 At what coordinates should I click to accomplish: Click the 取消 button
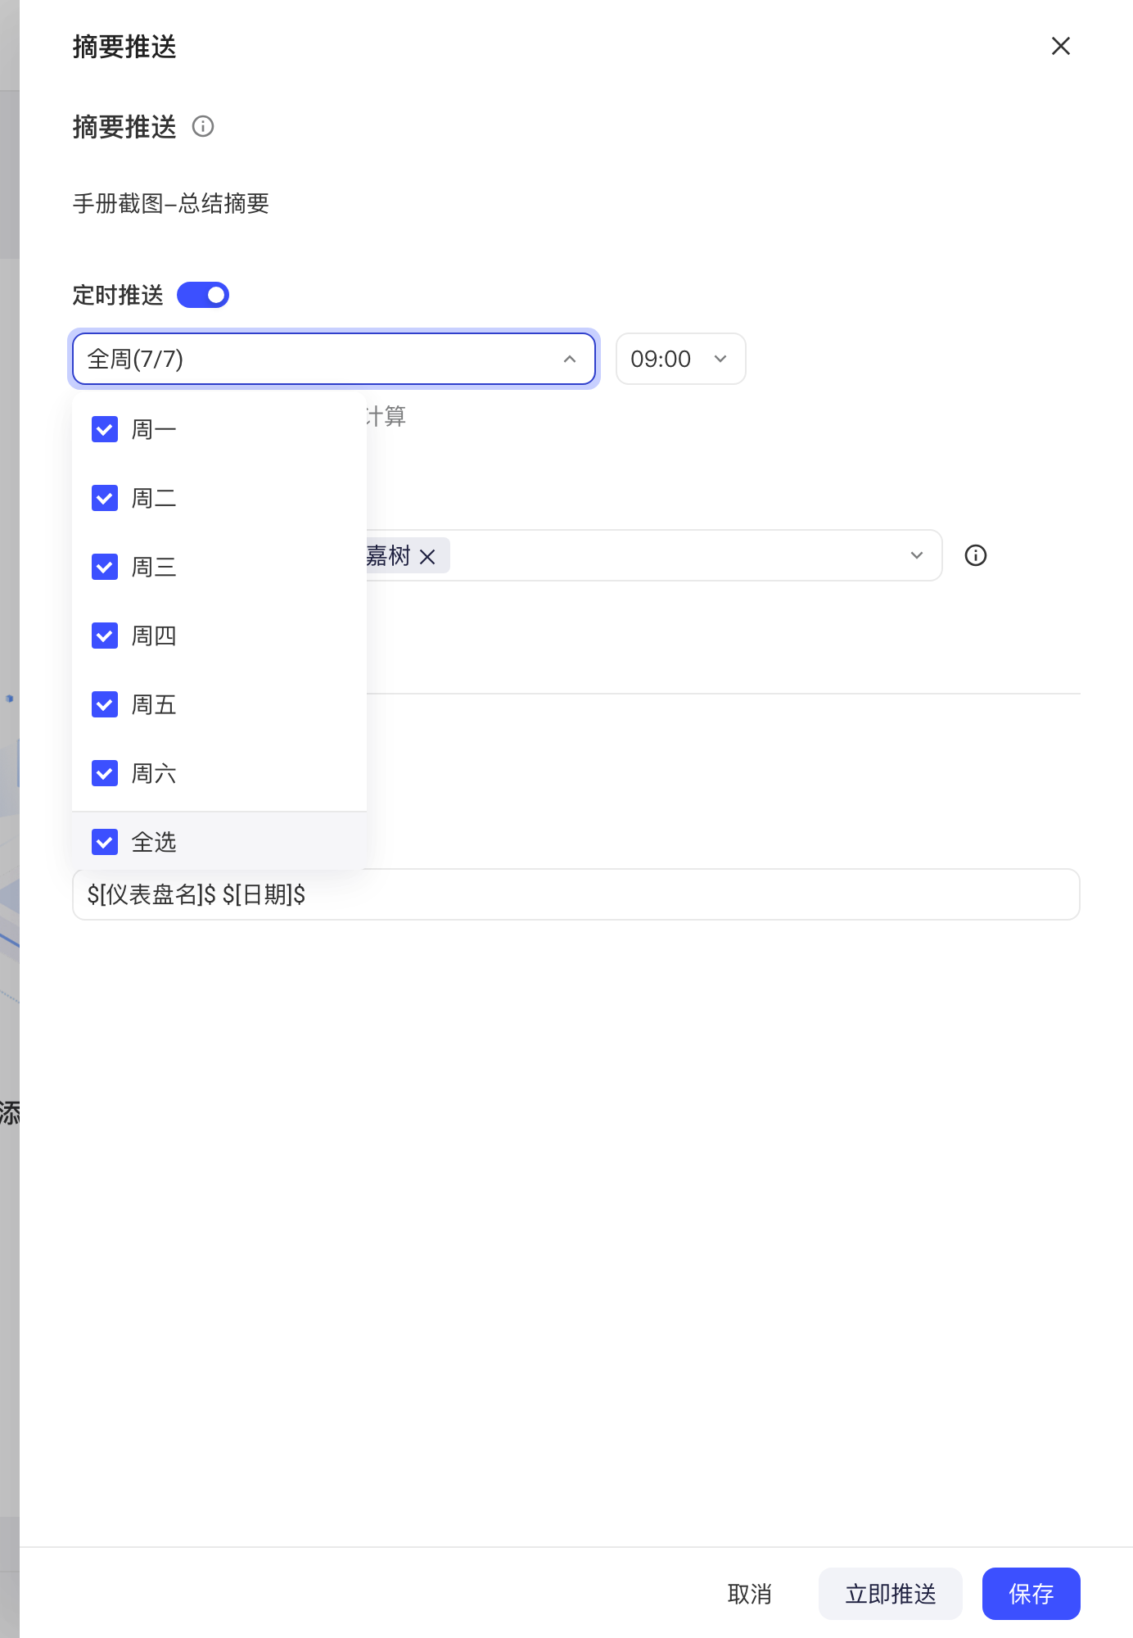pos(750,1594)
